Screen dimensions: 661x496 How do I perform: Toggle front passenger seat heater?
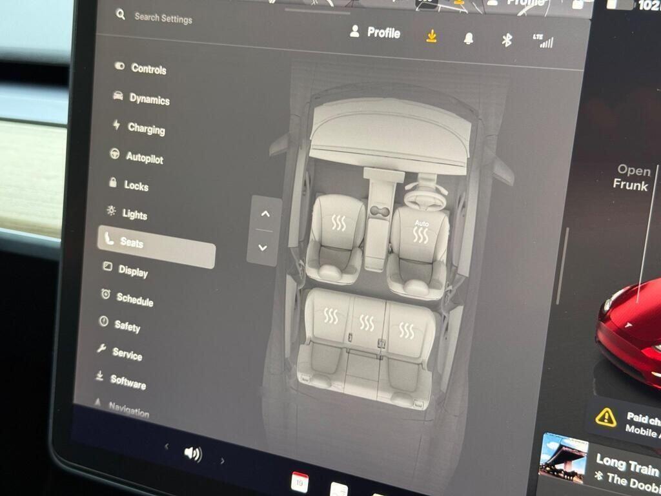pyautogui.click(x=338, y=223)
